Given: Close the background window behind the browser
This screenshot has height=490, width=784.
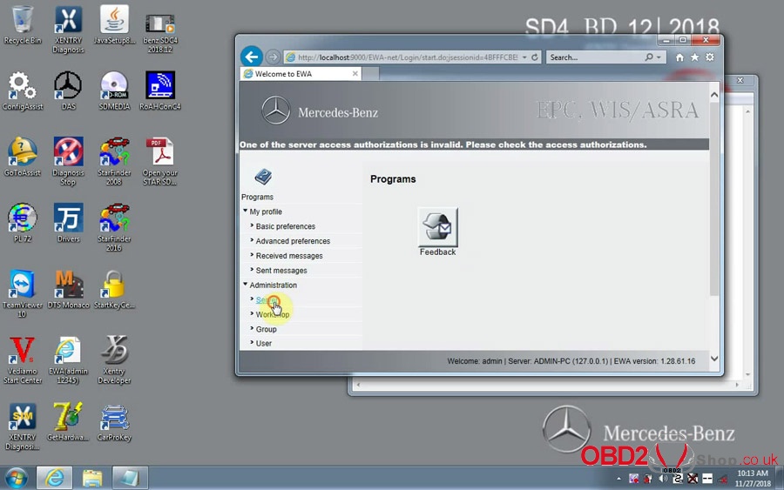Looking at the screenshot, I should point(740,80).
